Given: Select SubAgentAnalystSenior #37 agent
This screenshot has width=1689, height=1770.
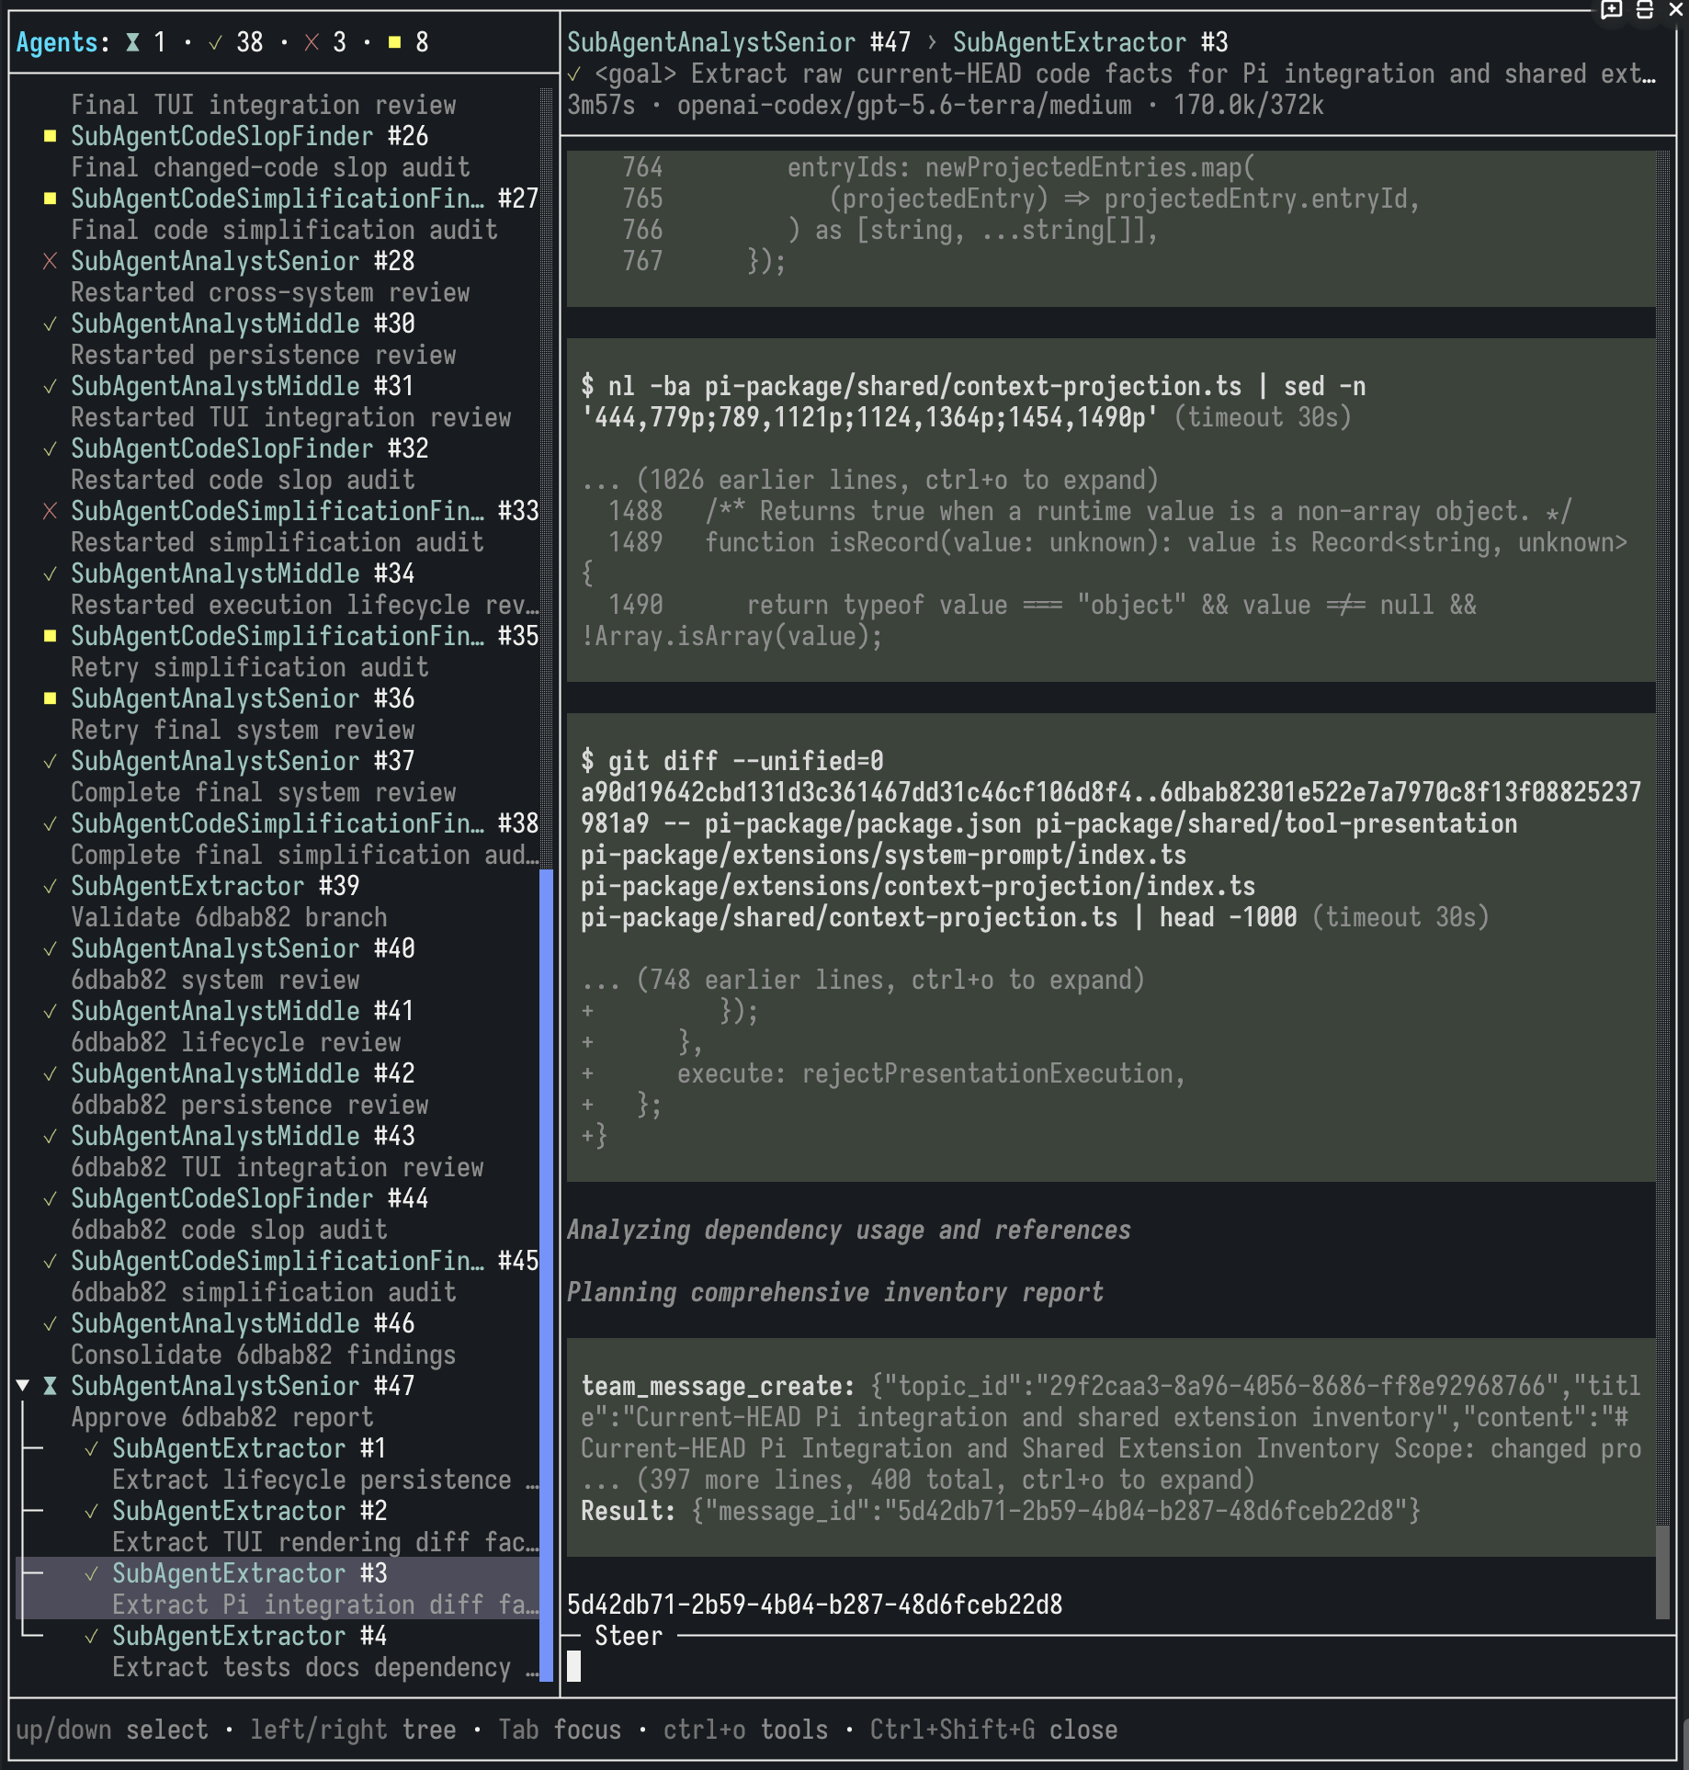Looking at the screenshot, I should 243,761.
